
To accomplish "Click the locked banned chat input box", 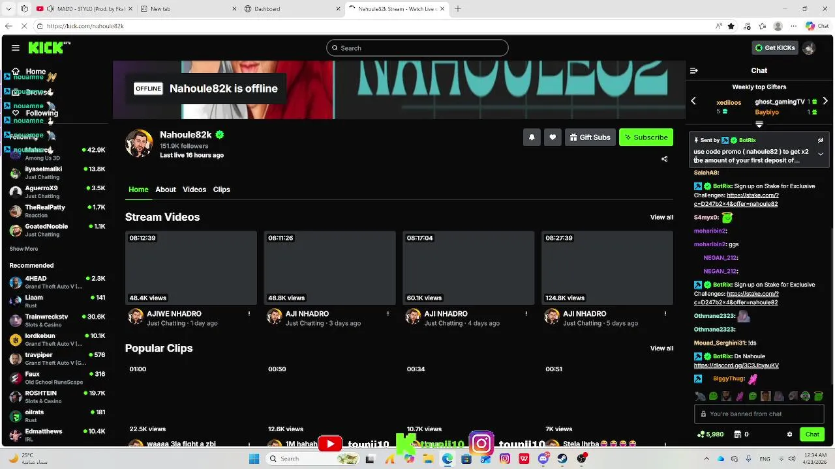I will coord(759,414).
